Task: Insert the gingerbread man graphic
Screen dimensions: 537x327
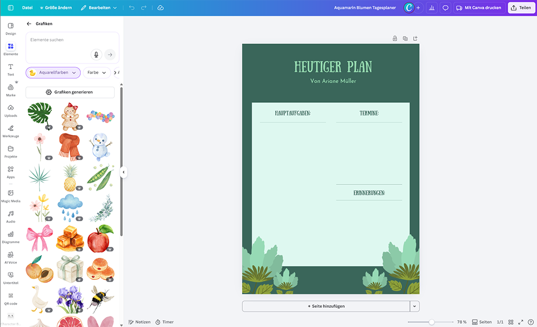Action: [x=70, y=116]
